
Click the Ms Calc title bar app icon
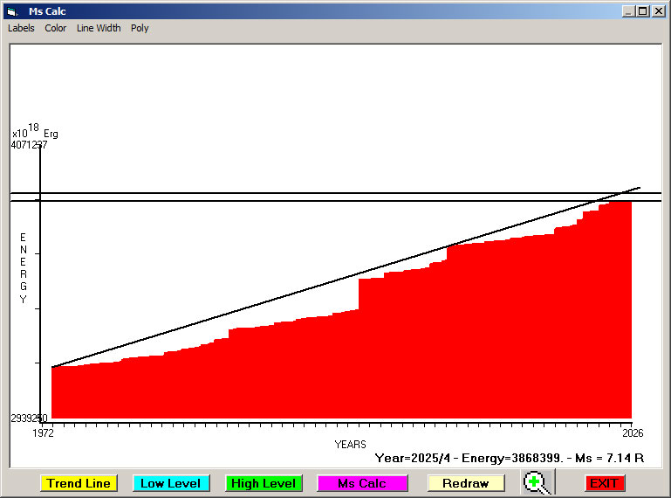pyautogui.click(x=12, y=11)
